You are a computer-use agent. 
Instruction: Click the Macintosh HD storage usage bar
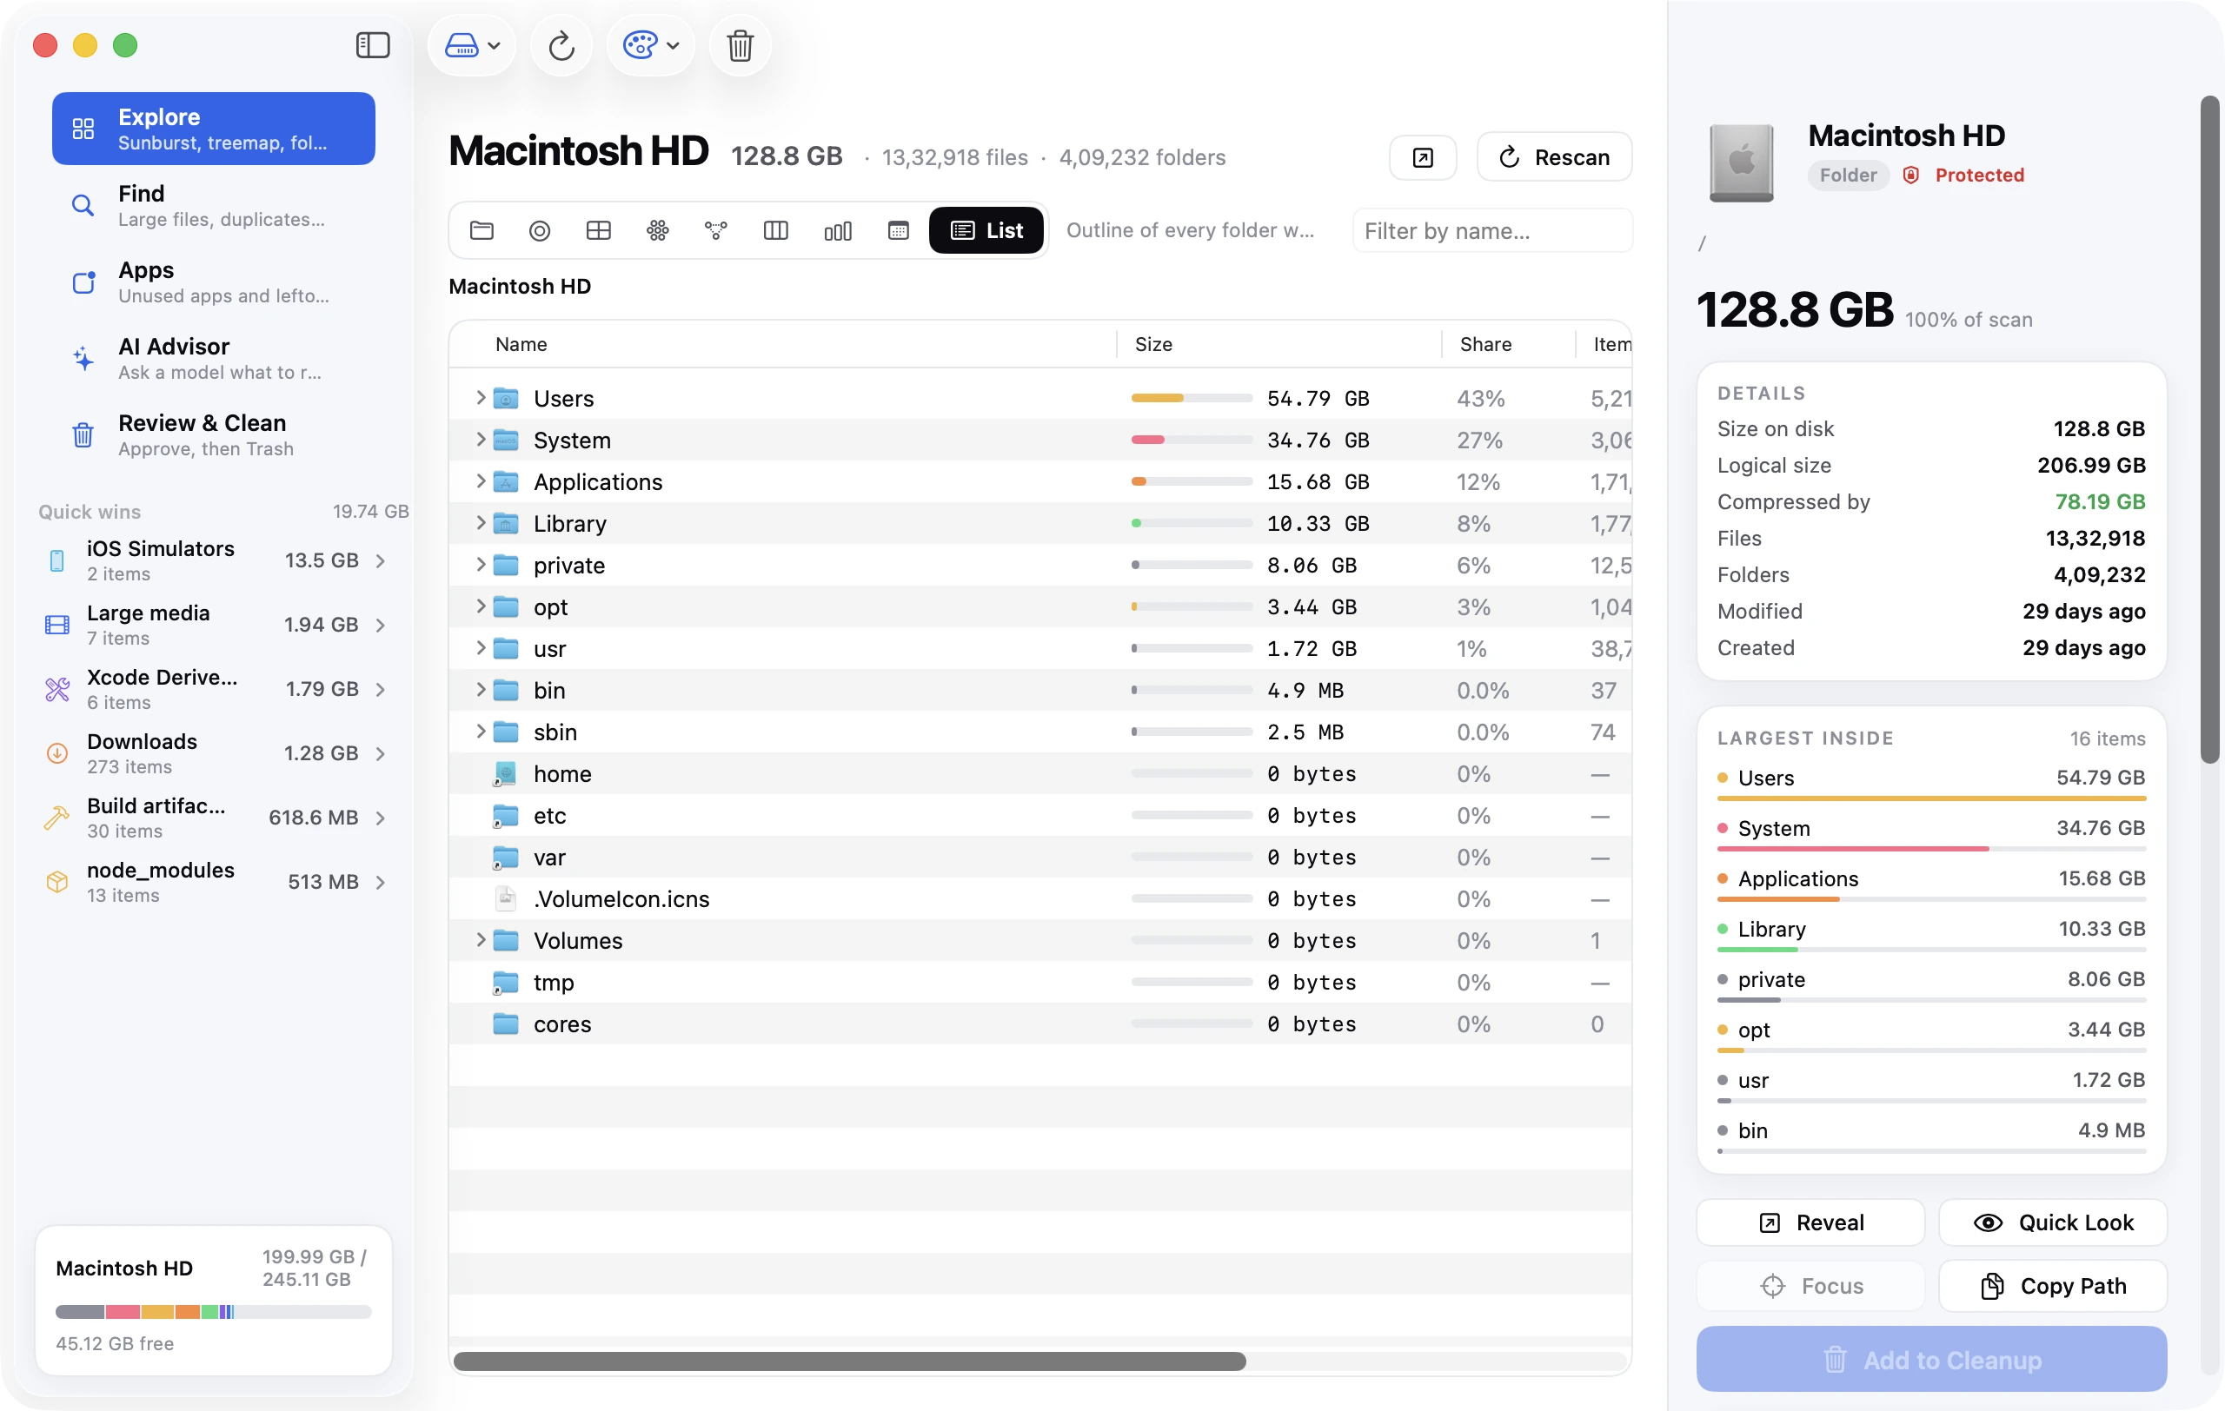[x=214, y=1311]
